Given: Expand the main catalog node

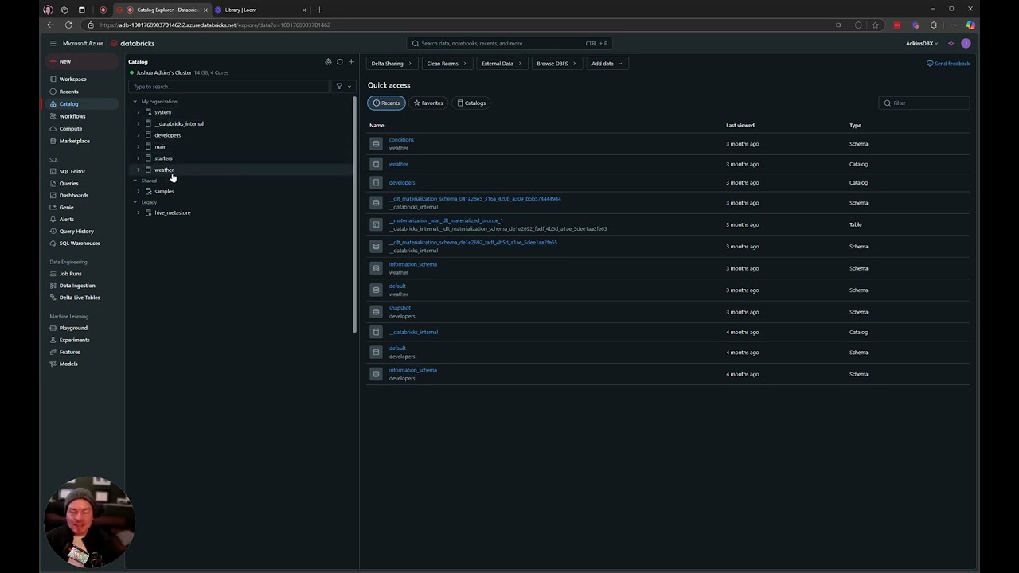Looking at the screenshot, I should [139, 146].
